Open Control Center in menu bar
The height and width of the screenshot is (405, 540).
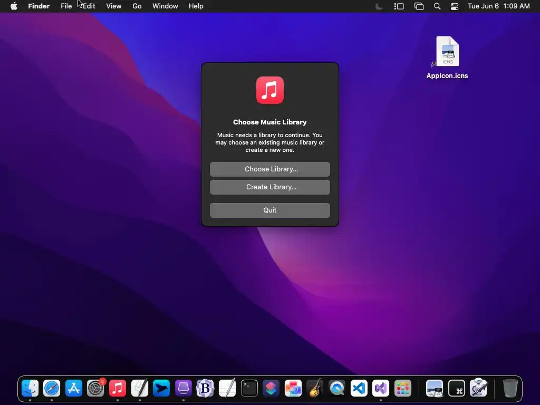[x=455, y=6]
